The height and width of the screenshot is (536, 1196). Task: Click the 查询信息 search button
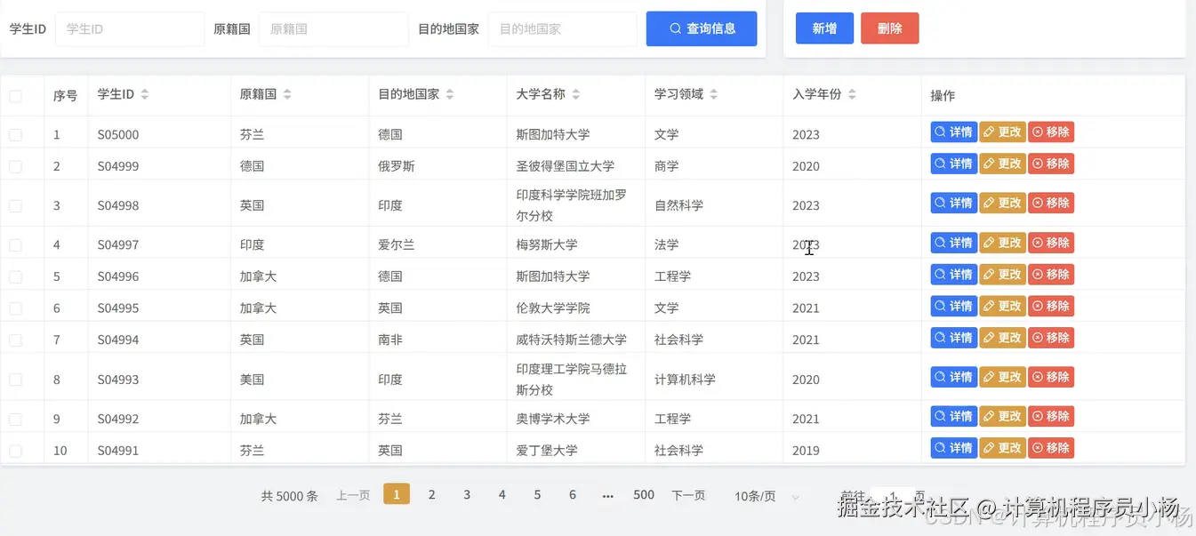click(x=701, y=28)
